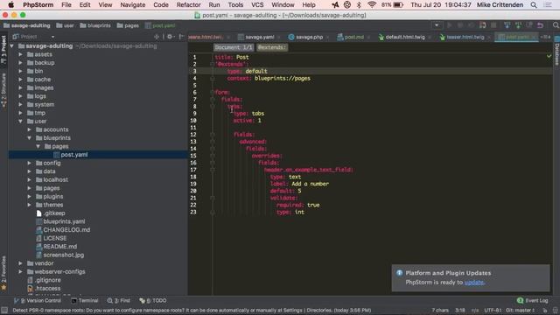
Task: Open the Version Control tool window
Action: point(37,301)
